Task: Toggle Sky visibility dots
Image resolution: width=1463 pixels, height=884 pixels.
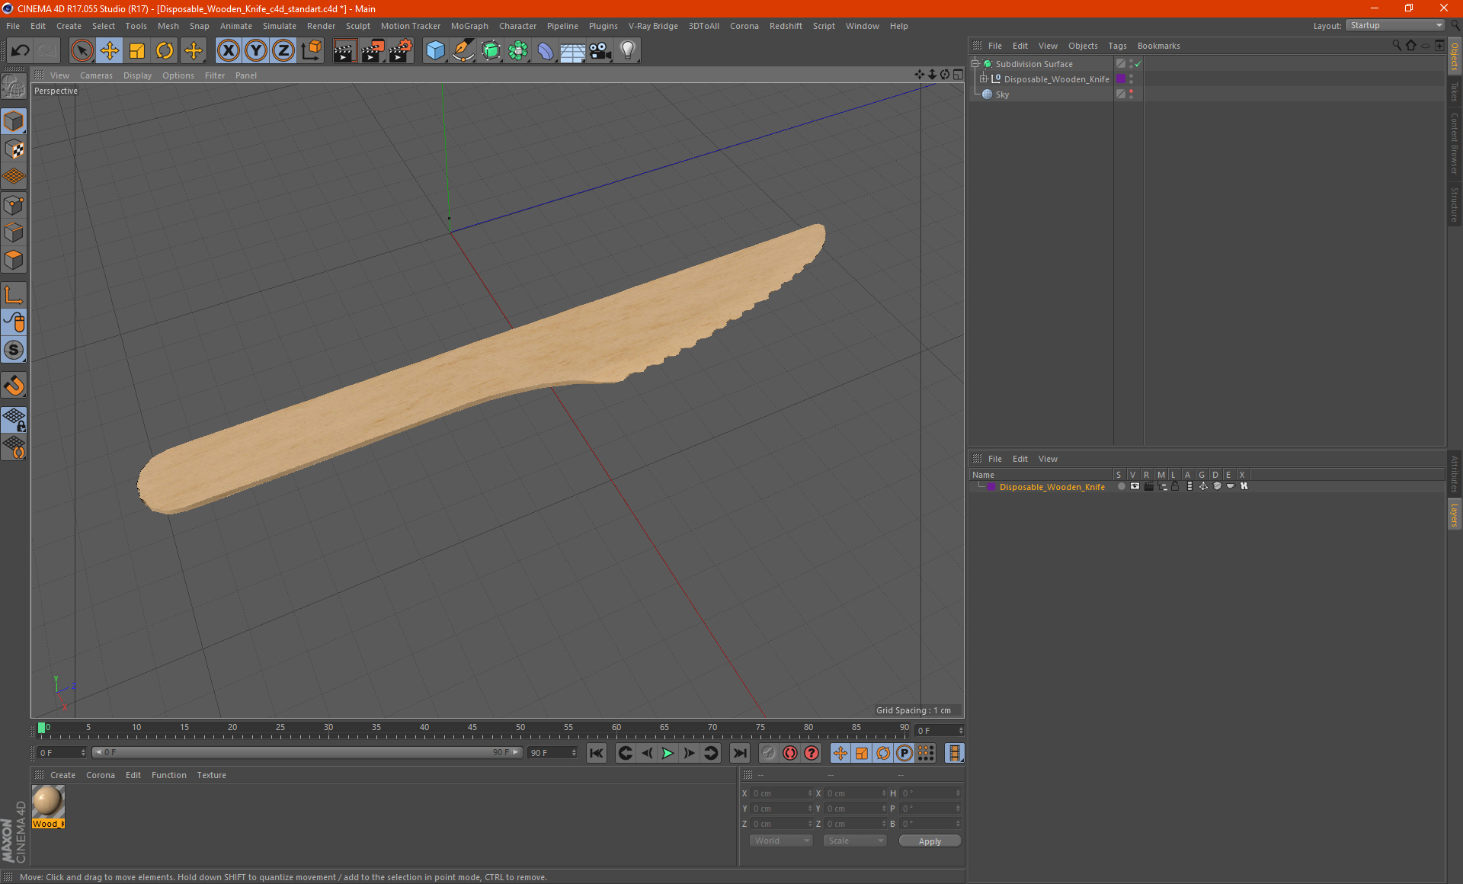Action: pos(1132,94)
